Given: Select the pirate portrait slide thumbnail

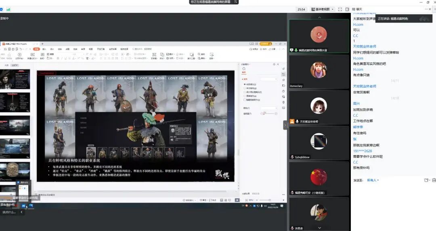Looking at the screenshot, I should [x=15, y=79].
